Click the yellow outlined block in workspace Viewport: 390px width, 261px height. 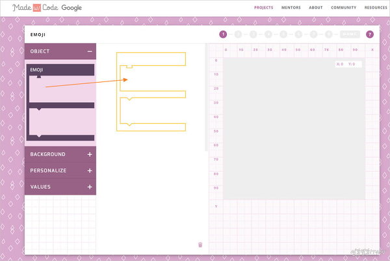coord(151,59)
